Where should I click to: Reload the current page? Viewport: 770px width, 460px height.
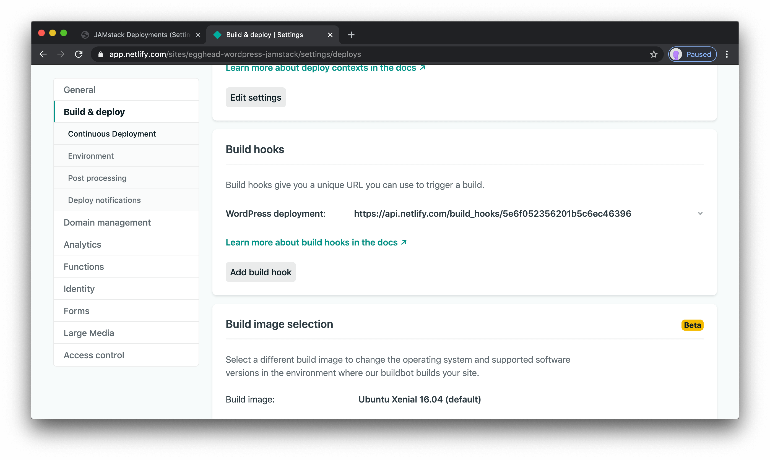79,54
